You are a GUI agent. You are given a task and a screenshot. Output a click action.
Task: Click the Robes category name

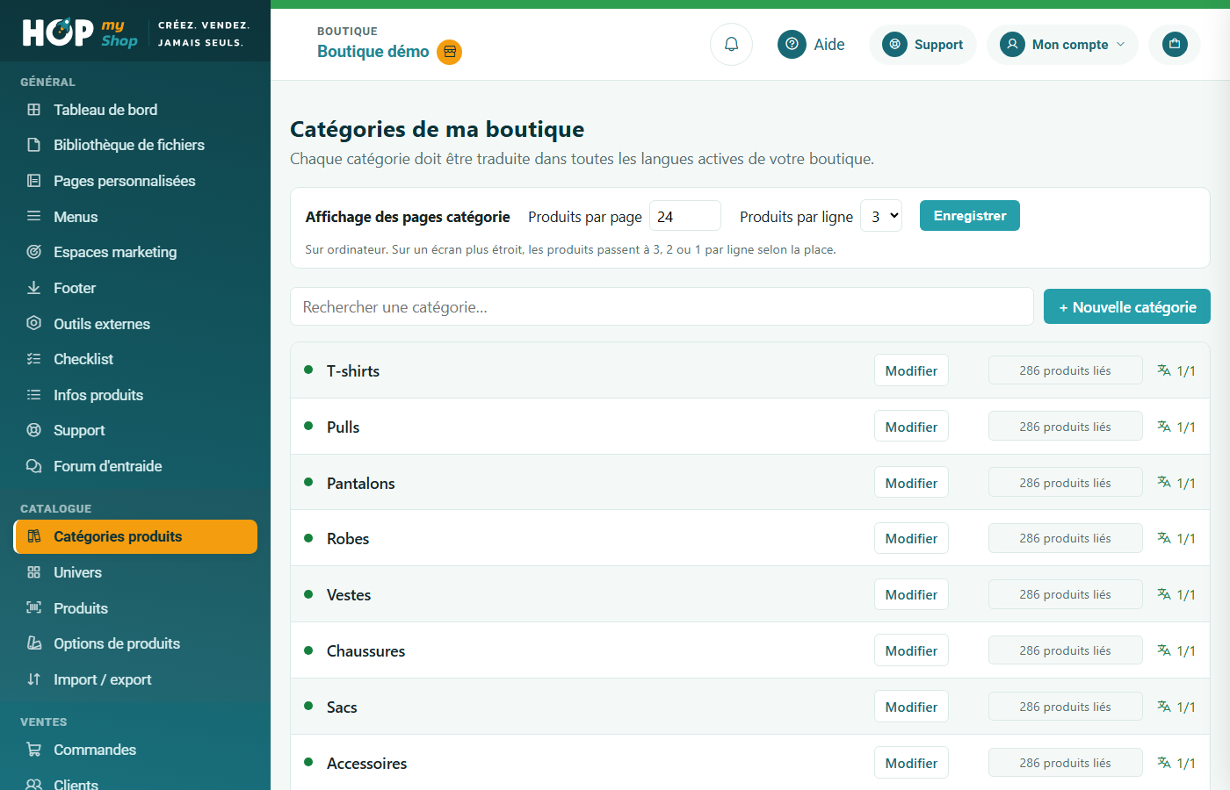tap(348, 539)
